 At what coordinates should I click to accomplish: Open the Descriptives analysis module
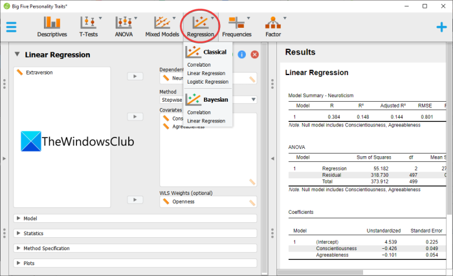(52, 27)
